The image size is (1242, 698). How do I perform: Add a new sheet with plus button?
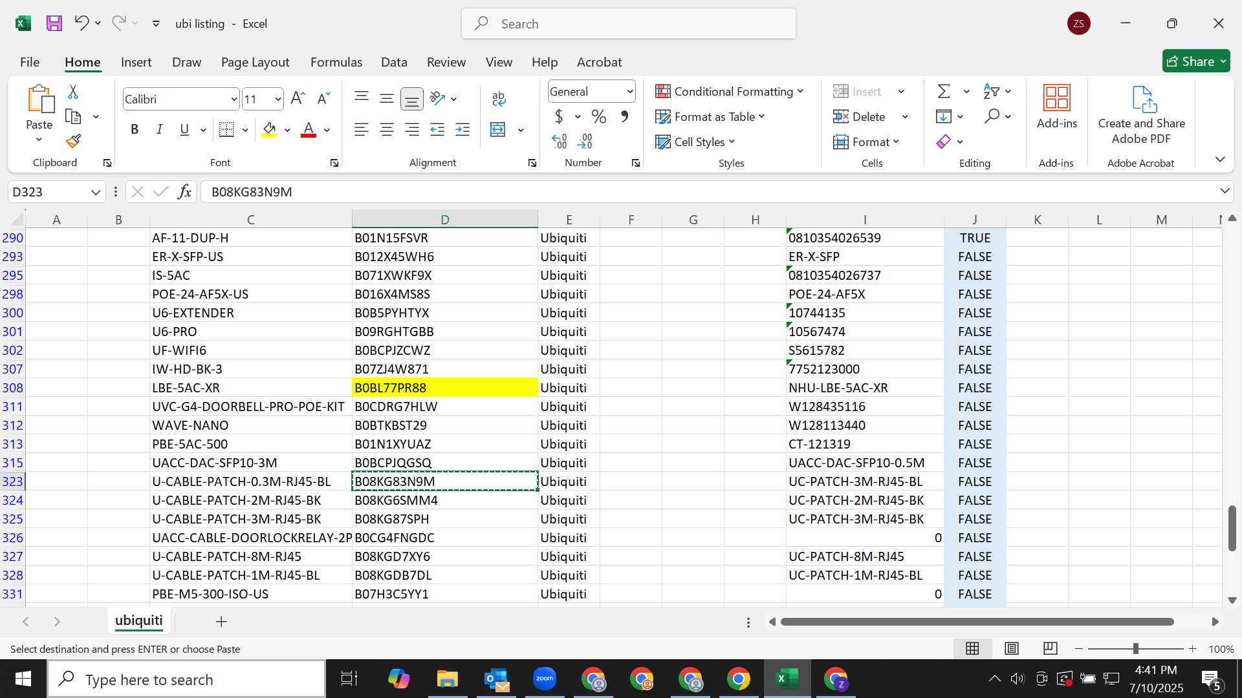[221, 621]
